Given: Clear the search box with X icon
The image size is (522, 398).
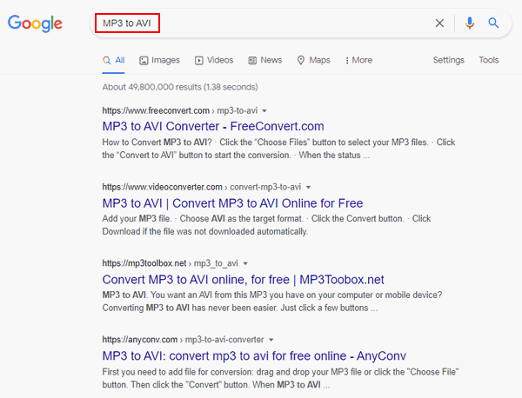Looking at the screenshot, I should coord(439,23).
